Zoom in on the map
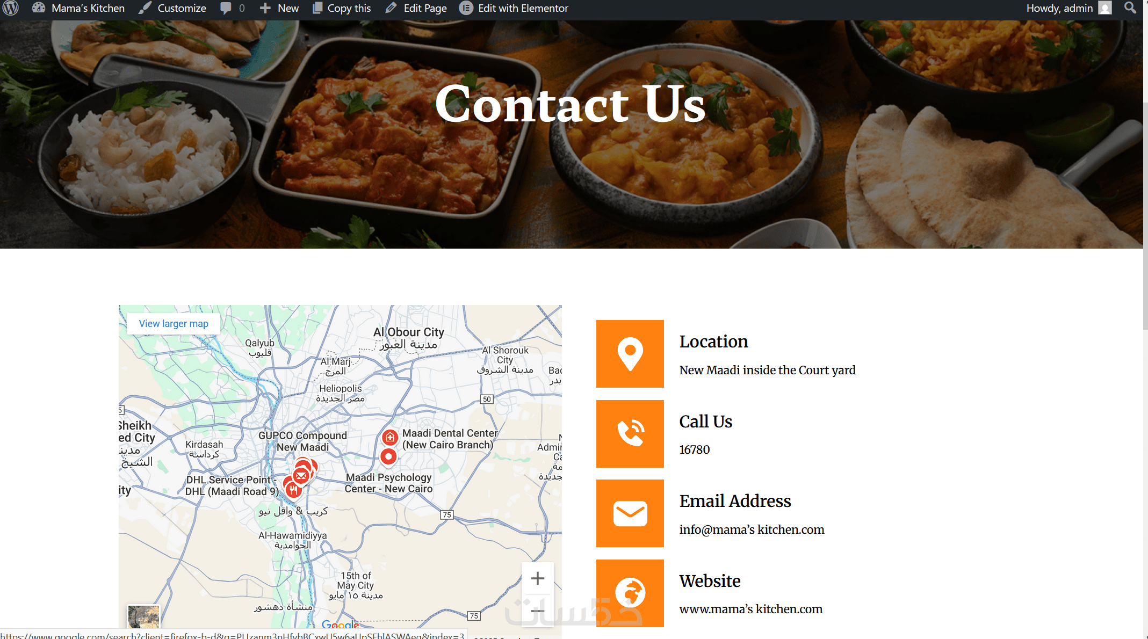 [537, 578]
